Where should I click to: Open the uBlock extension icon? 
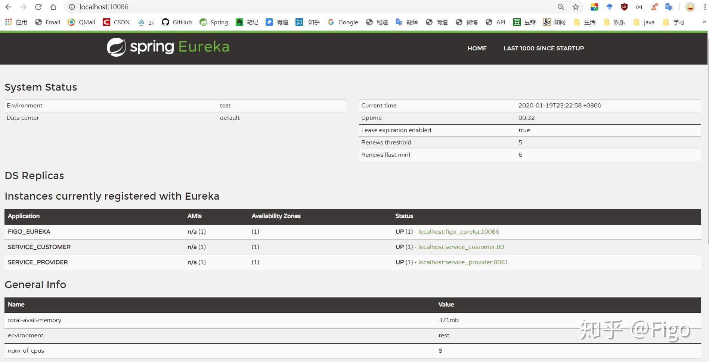tap(624, 7)
